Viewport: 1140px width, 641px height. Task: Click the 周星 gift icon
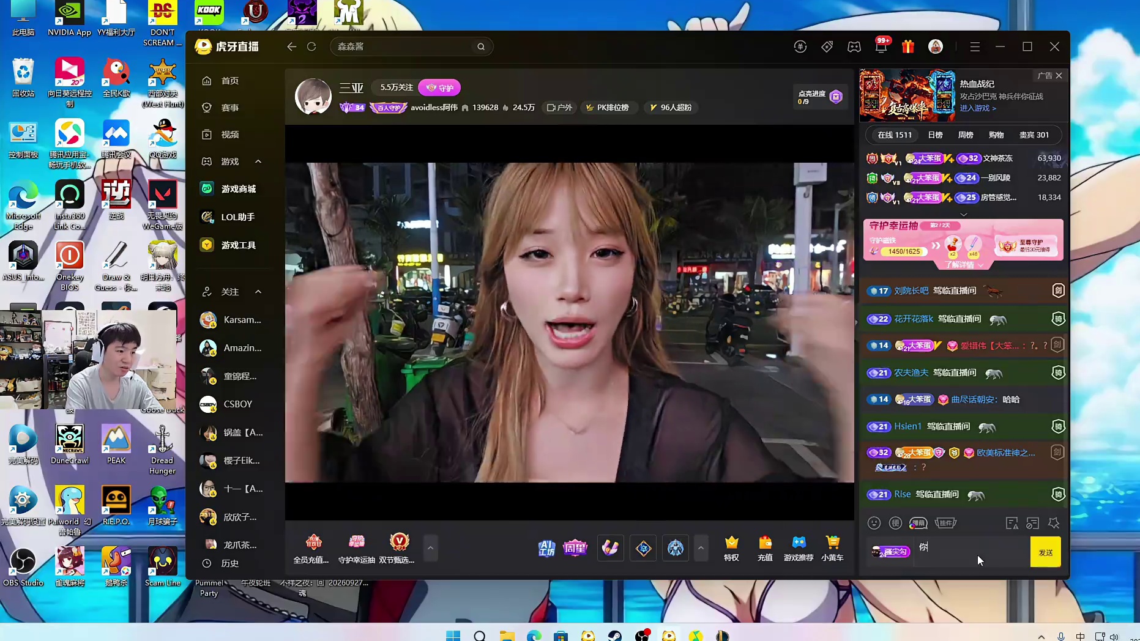click(x=575, y=548)
